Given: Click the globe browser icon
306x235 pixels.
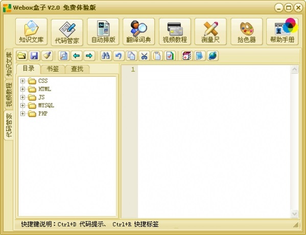Looking at the screenshot, I should [x=213, y=56].
